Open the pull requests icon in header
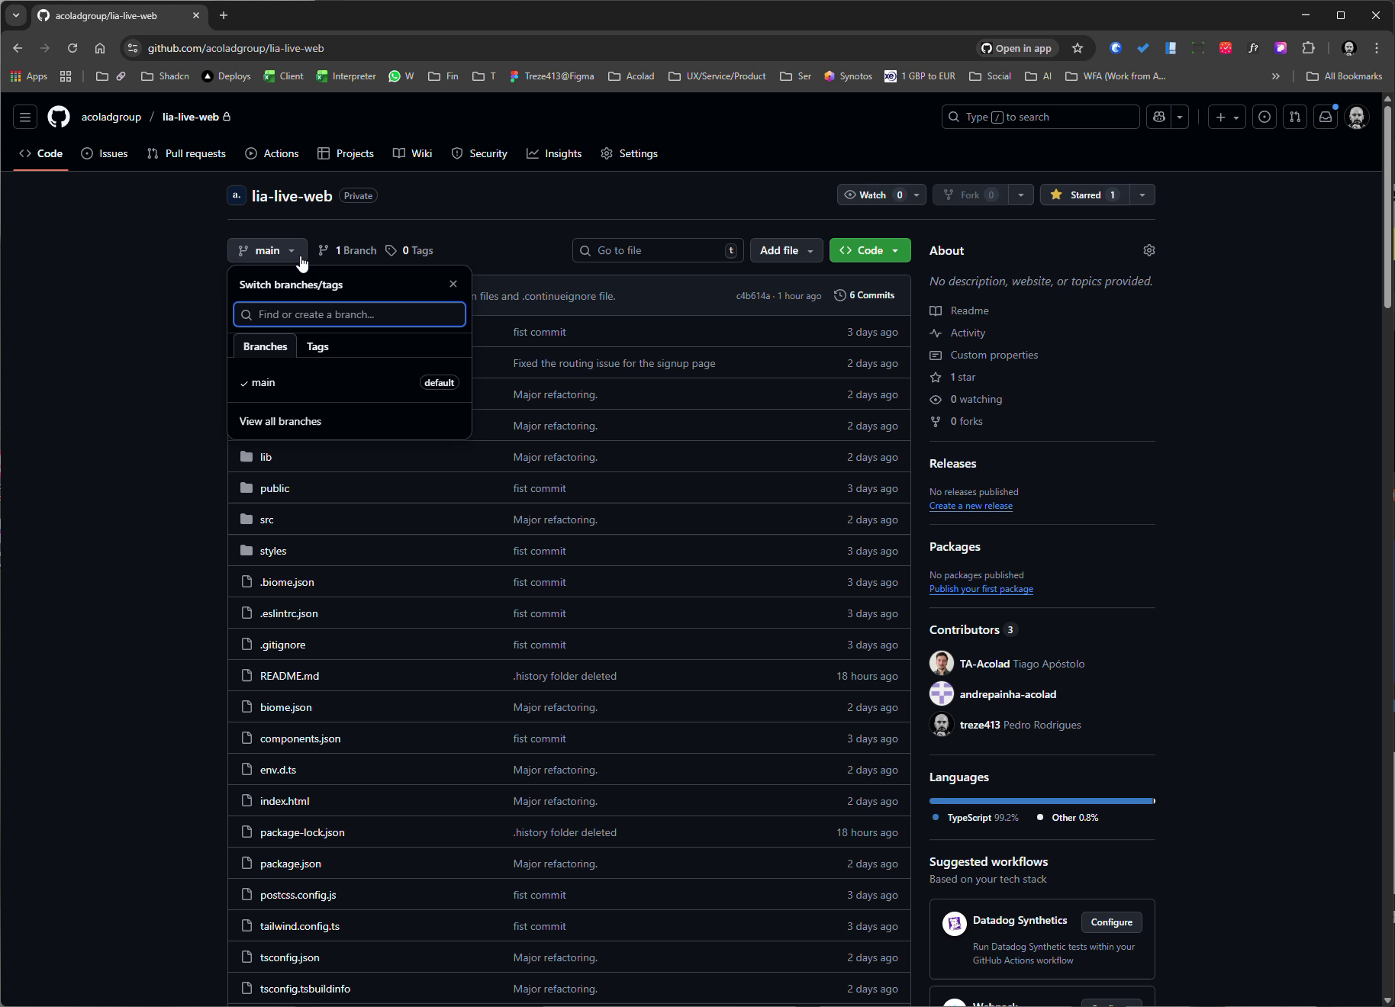The width and height of the screenshot is (1395, 1007). click(1295, 116)
